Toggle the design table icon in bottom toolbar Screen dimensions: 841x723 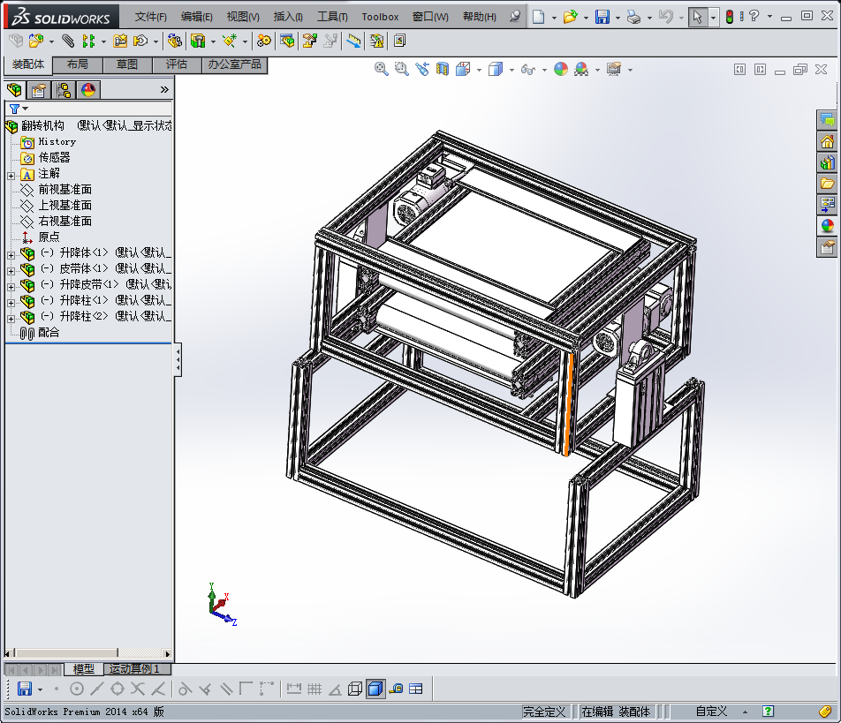pos(416,689)
